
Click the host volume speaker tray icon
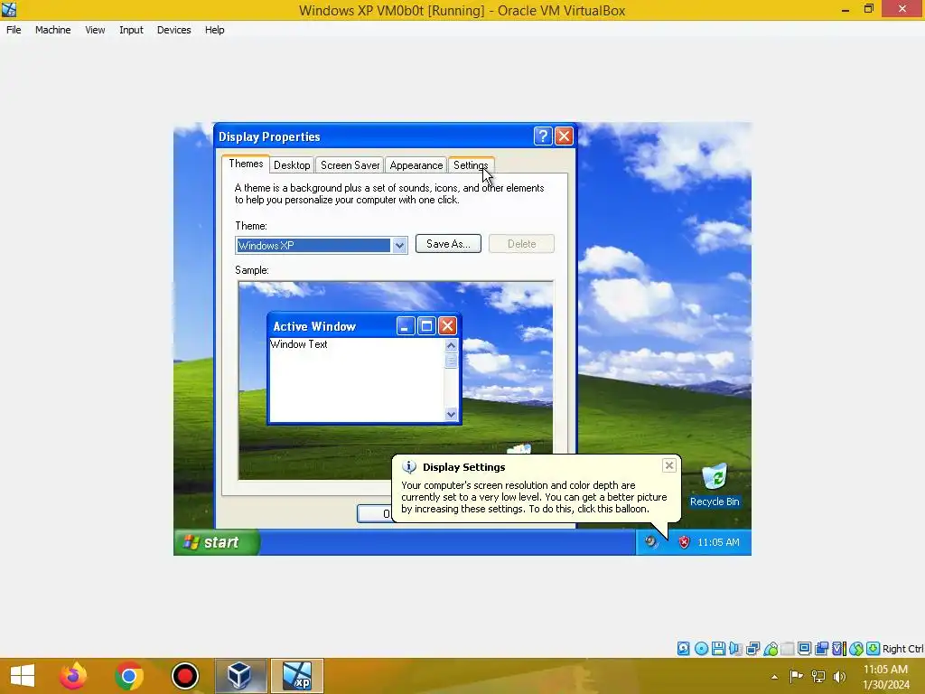click(839, 676)
